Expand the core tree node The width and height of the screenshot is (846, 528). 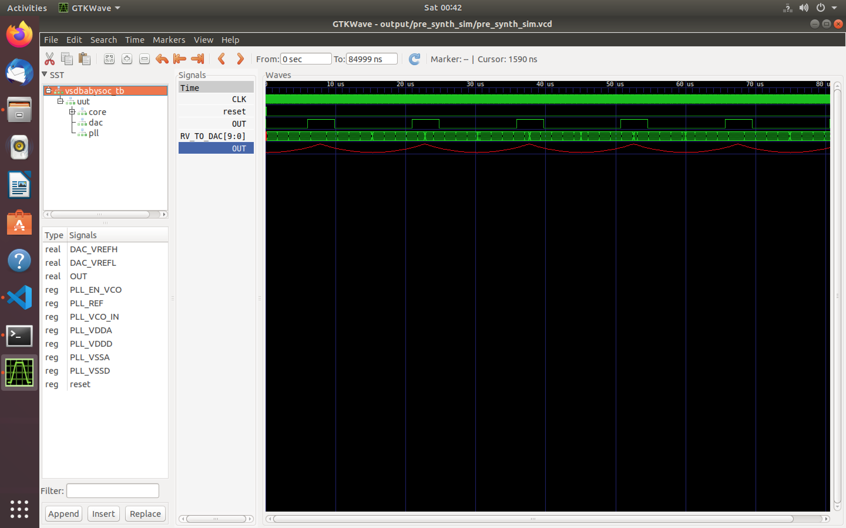click(72, 112)
